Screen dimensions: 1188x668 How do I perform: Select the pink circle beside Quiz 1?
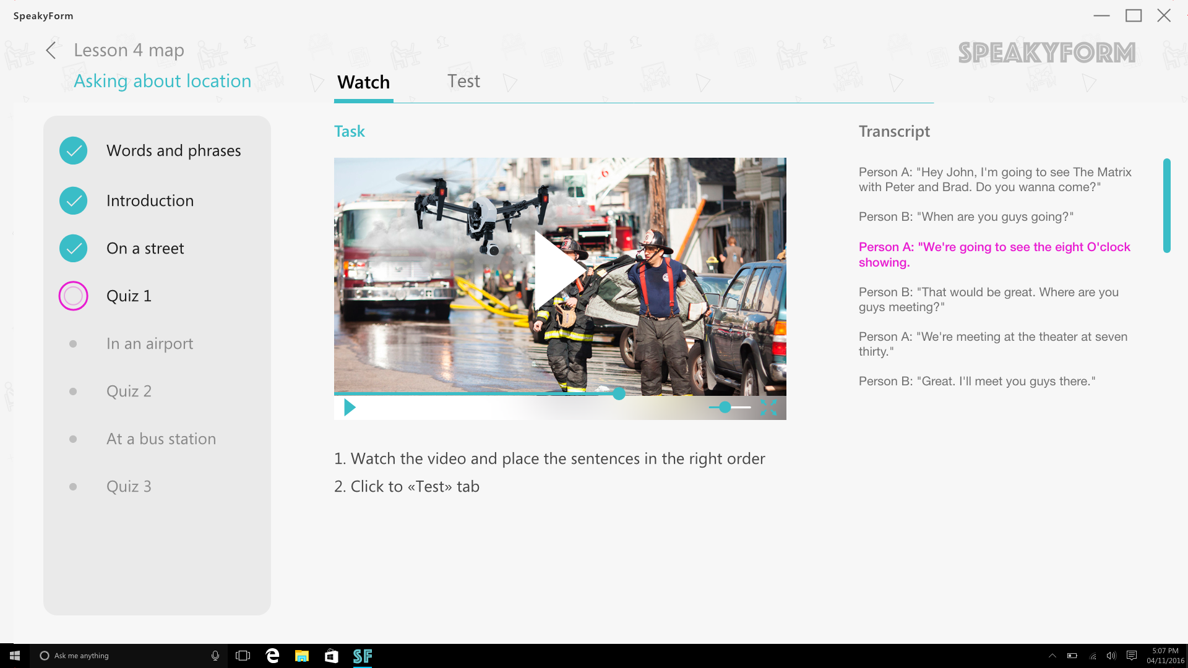coord(73,296)
